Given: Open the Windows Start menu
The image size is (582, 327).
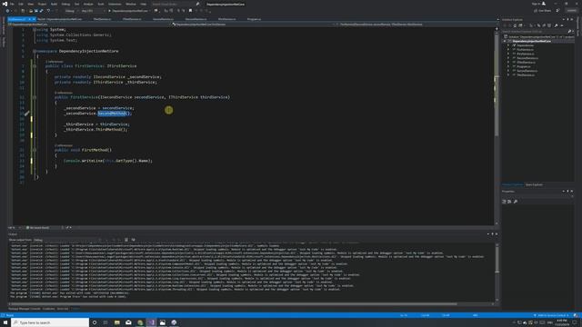Looking at the screenshot, I should [x=5, y=322].
